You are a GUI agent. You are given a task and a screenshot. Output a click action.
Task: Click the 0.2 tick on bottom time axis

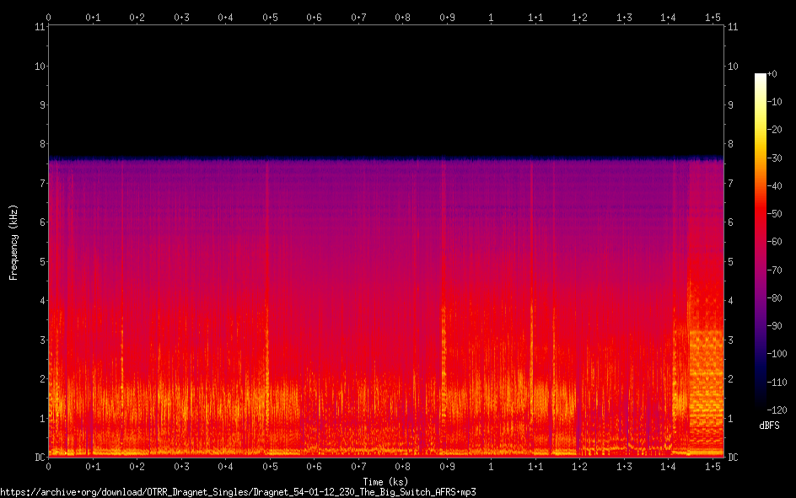pos(137,466)
